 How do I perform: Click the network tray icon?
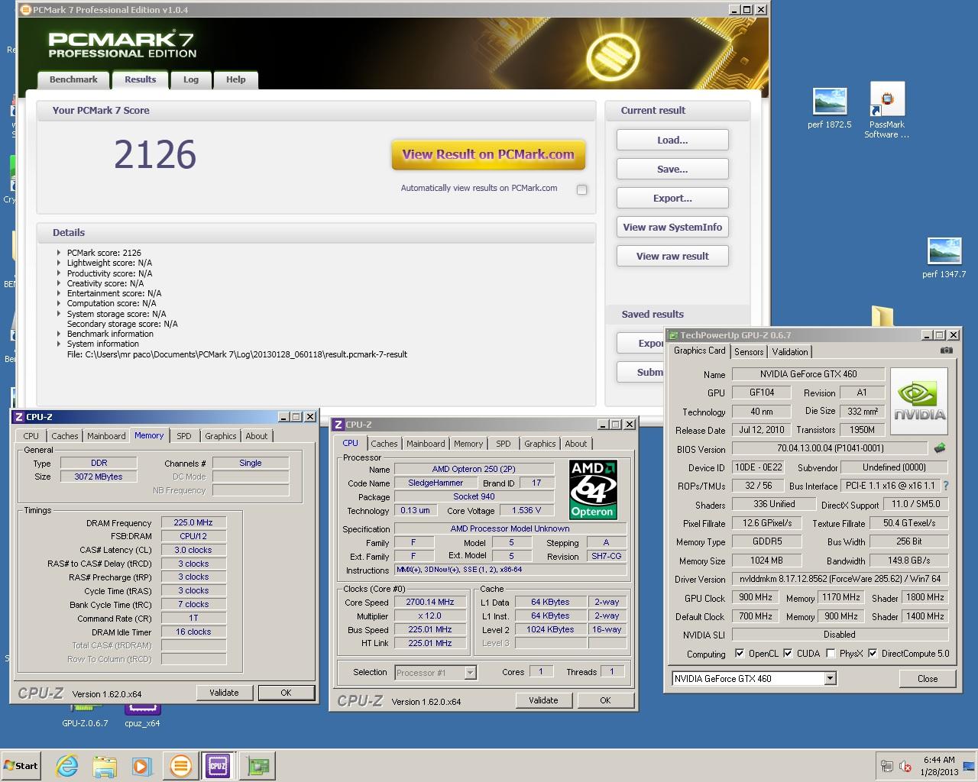886,766
